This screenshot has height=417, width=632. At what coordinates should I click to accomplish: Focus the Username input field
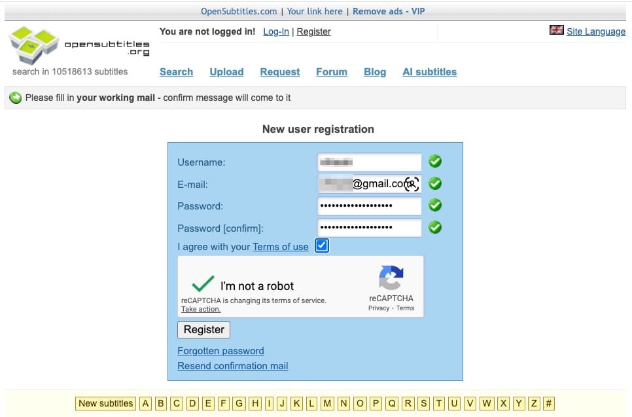pos(369,162)
